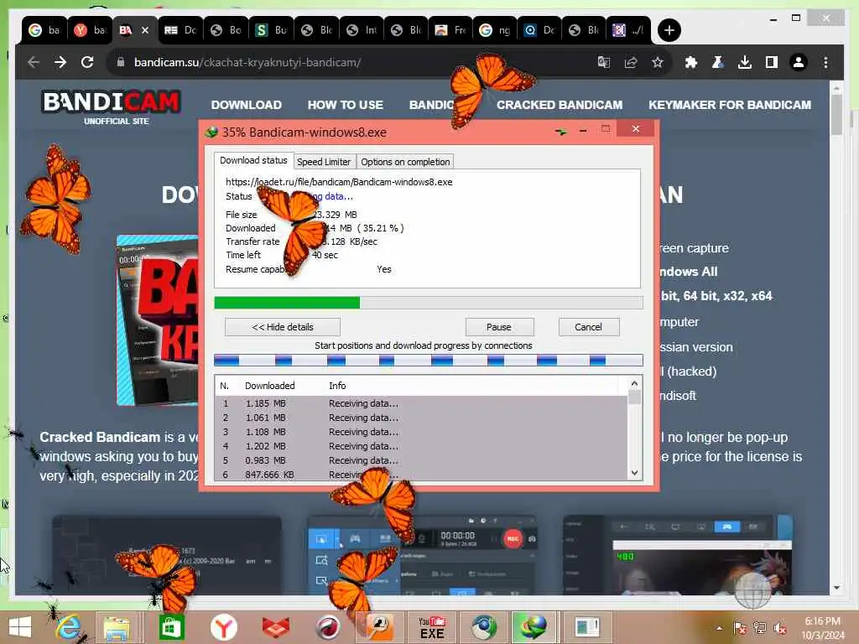This screenshot has height=644, width=859.
Task: Open the Chrome downloads icon
Action: [745, 62]
